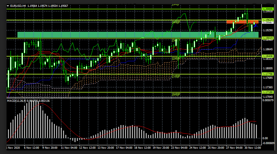The image size is (277, 154).
Task: Select the green support zone rectangle
Action: coord(89,35)
